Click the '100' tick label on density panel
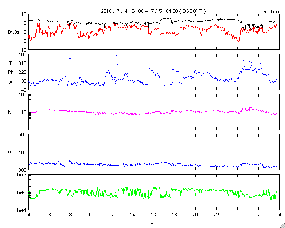Viewport: 285px width, 228px height. [23, 94]
